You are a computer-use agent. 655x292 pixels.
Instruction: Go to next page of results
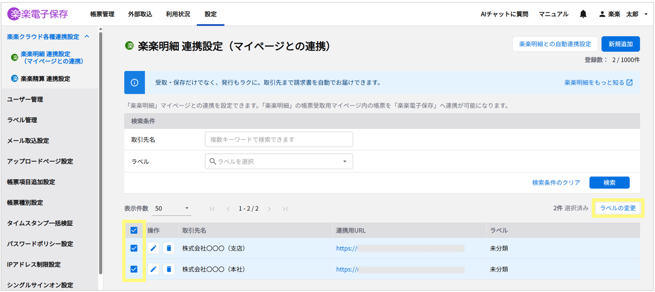pyautogui.click(x=270, y=209)
